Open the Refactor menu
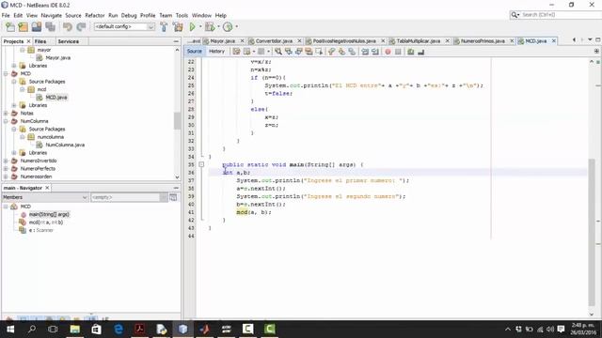The image size is (602, 338). tap(95, 15)
